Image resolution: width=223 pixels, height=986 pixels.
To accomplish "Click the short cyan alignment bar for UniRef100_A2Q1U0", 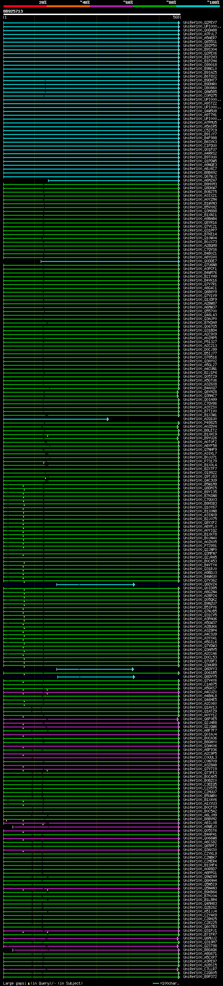I will click(56, 419).
